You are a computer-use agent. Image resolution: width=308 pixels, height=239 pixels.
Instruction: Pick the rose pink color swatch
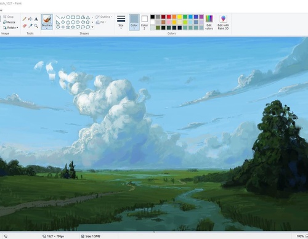tap(169, 22)
